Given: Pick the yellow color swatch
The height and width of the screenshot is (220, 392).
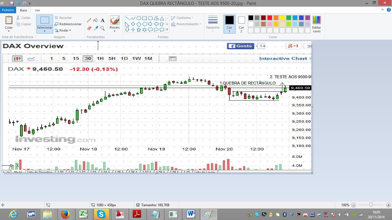Looking at the screenshot, I should (282, 18).
